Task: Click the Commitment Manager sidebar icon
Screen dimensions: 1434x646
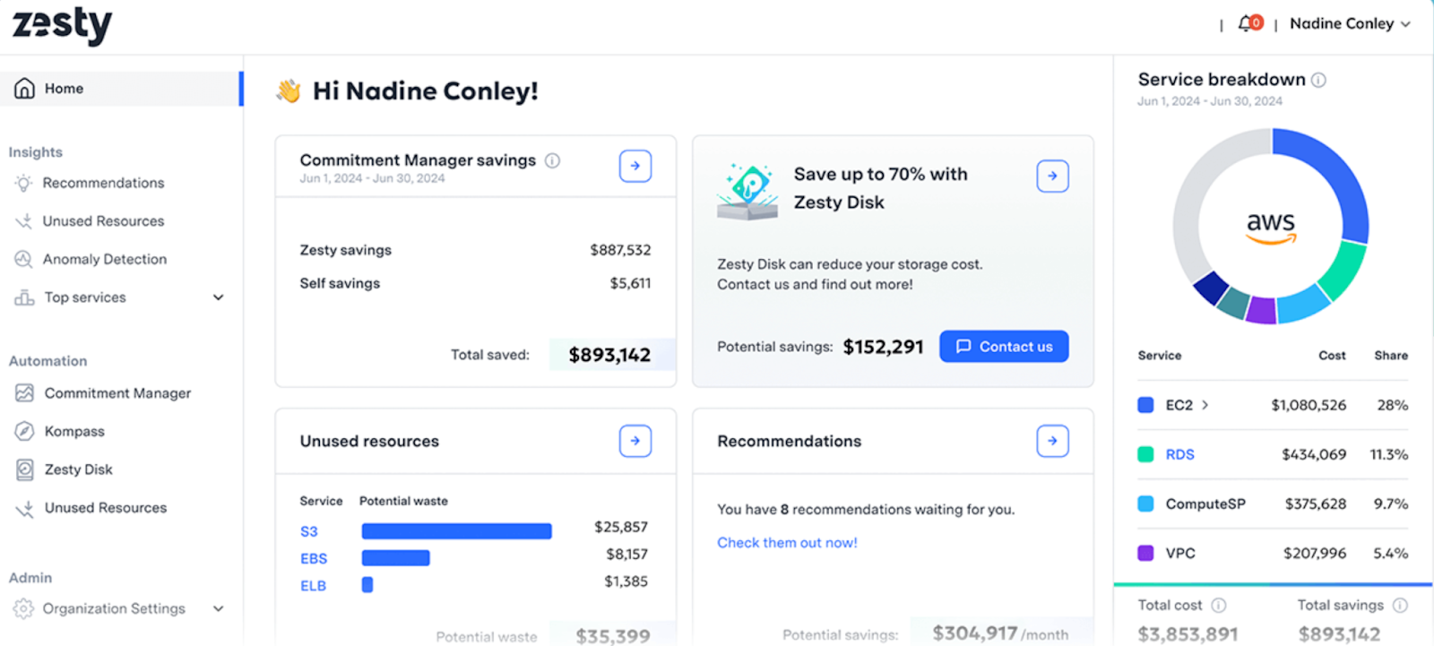Action: click(24, 393)
